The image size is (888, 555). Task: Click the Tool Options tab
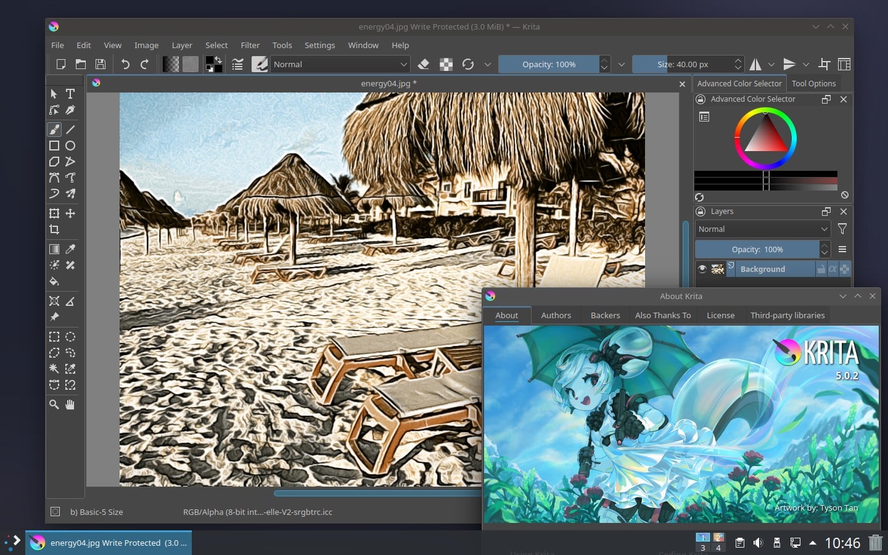813,83
